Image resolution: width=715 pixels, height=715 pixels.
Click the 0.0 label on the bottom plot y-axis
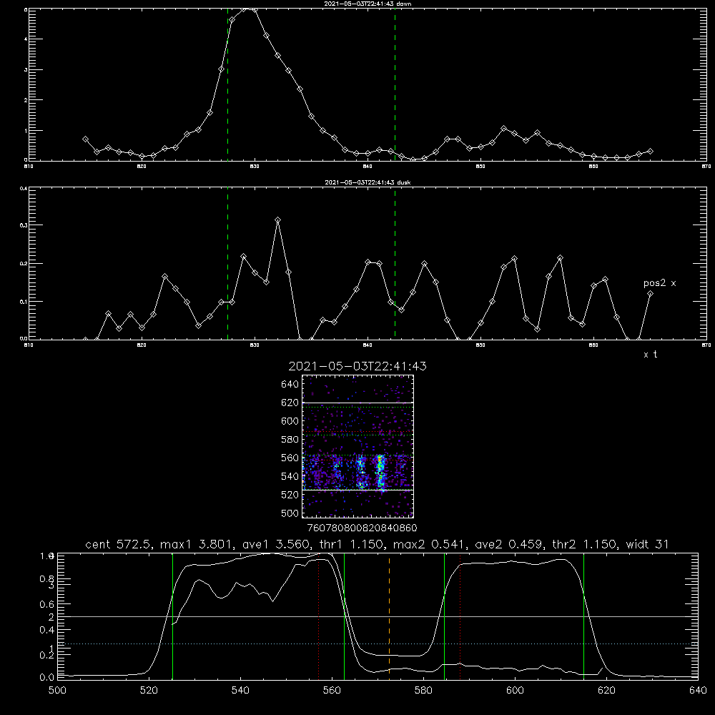pyautogui.click(x=47, y=678)
